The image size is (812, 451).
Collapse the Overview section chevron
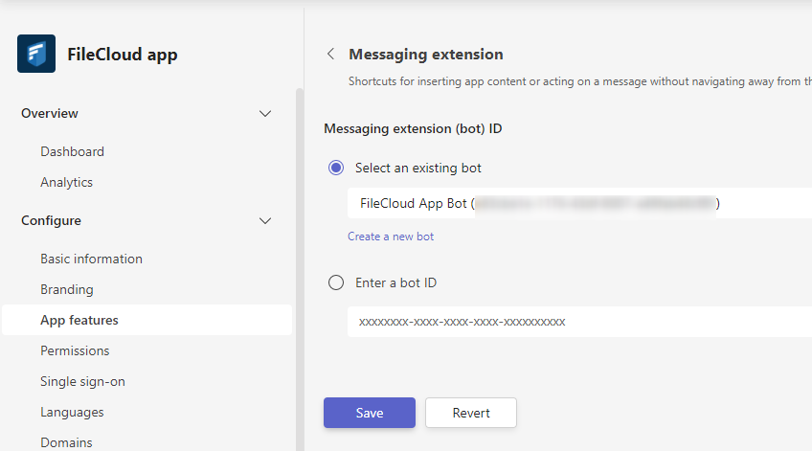tap(265, 113)
